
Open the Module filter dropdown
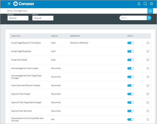pos(18,18)
